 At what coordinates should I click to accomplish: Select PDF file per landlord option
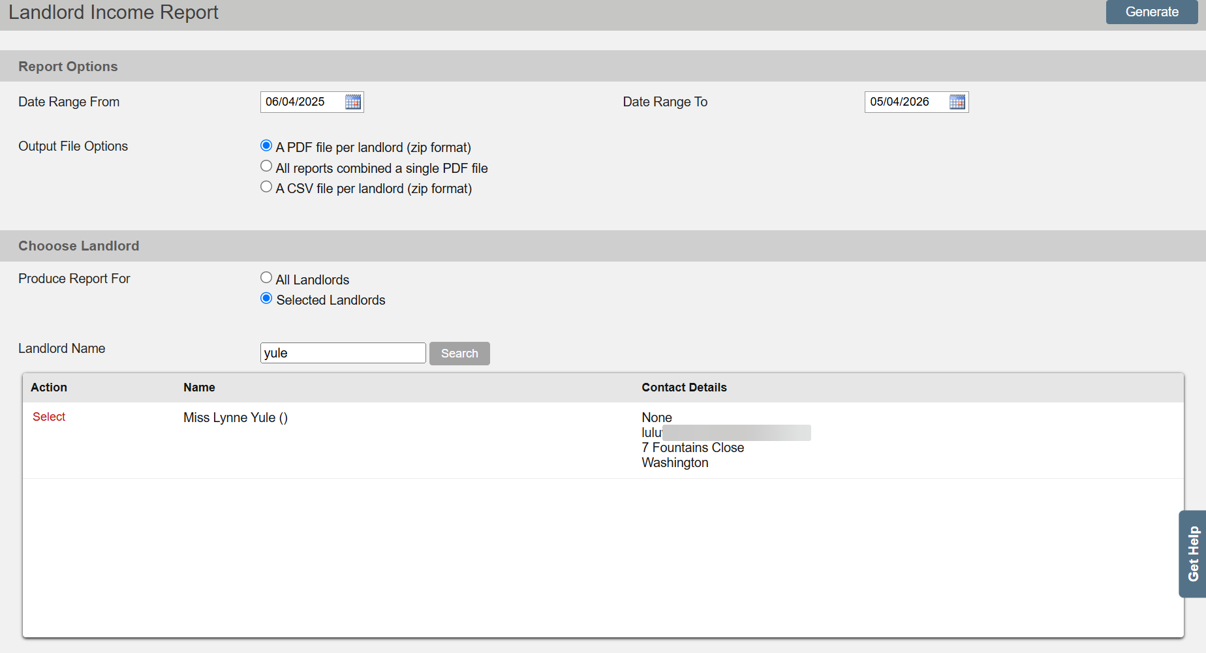pyautogui.click(x=266, y=145)
